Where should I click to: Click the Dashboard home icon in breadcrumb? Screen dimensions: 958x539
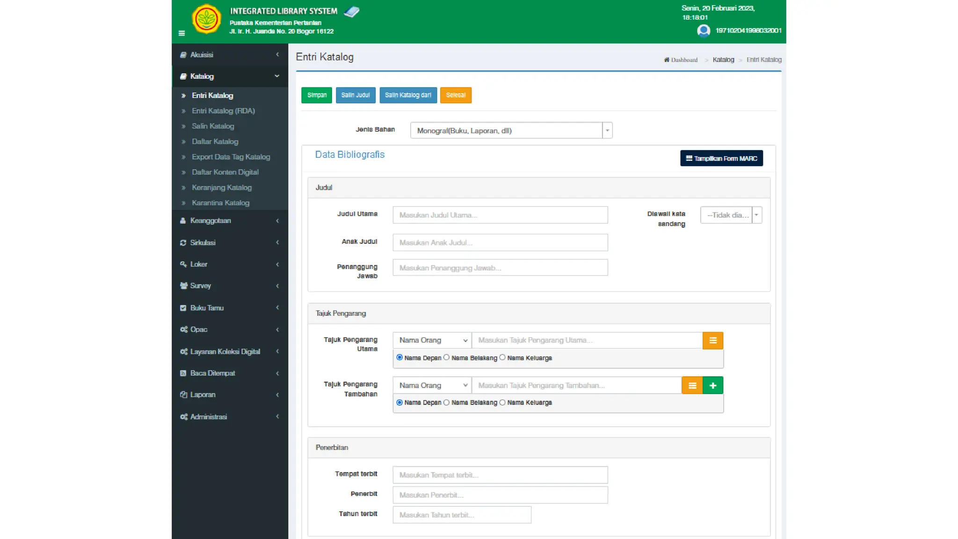[x=667, y=60]
